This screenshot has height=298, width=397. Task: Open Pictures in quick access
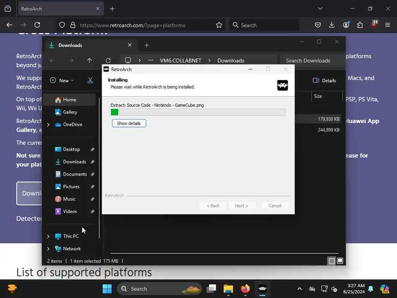tap(71, 187)
